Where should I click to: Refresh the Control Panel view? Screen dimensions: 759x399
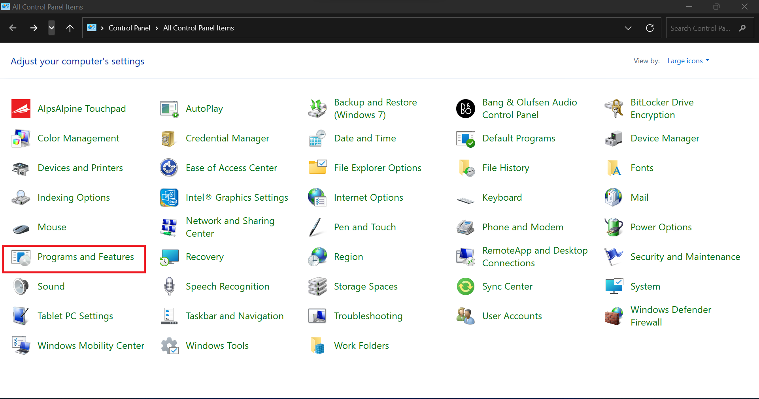pyautogui.click(x=650, y=28)
